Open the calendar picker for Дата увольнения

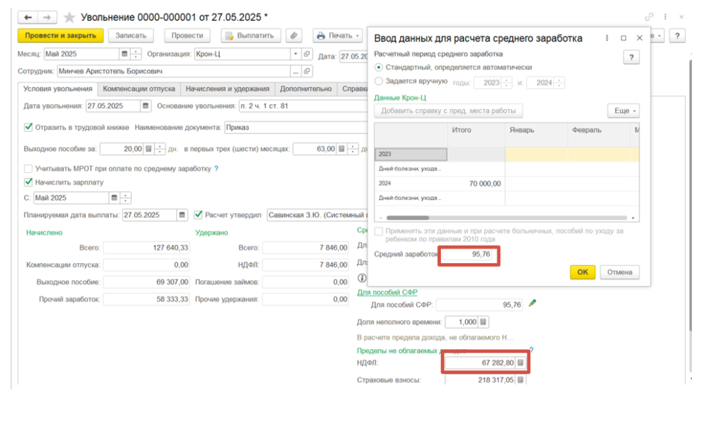(x=146, y=106)
